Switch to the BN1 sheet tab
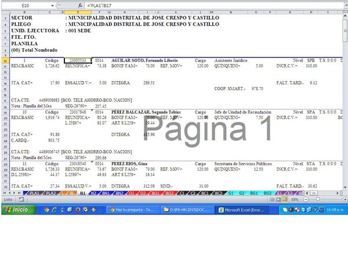 click(106, 193)
